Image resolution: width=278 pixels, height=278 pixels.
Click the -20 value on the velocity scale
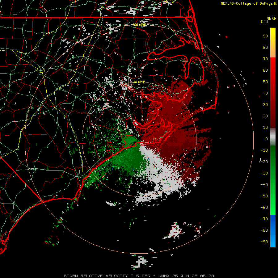click(264, 162)
